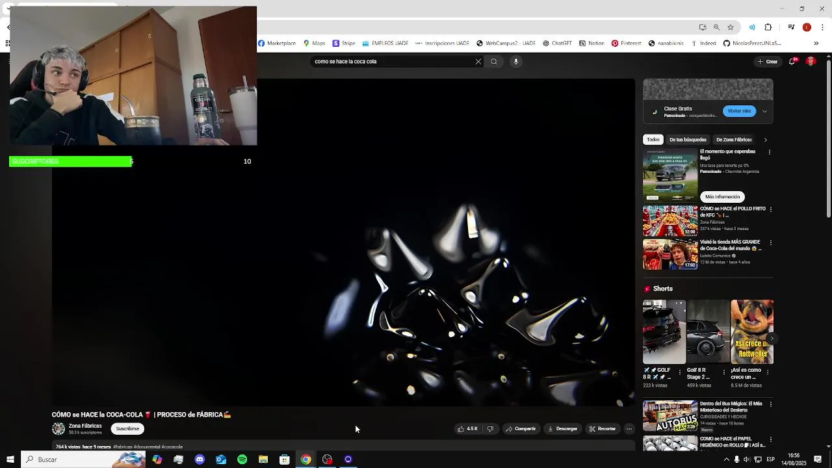Install app icon in address bar
832x468 pixels.
pyautogui.click(x=703, y=27)
